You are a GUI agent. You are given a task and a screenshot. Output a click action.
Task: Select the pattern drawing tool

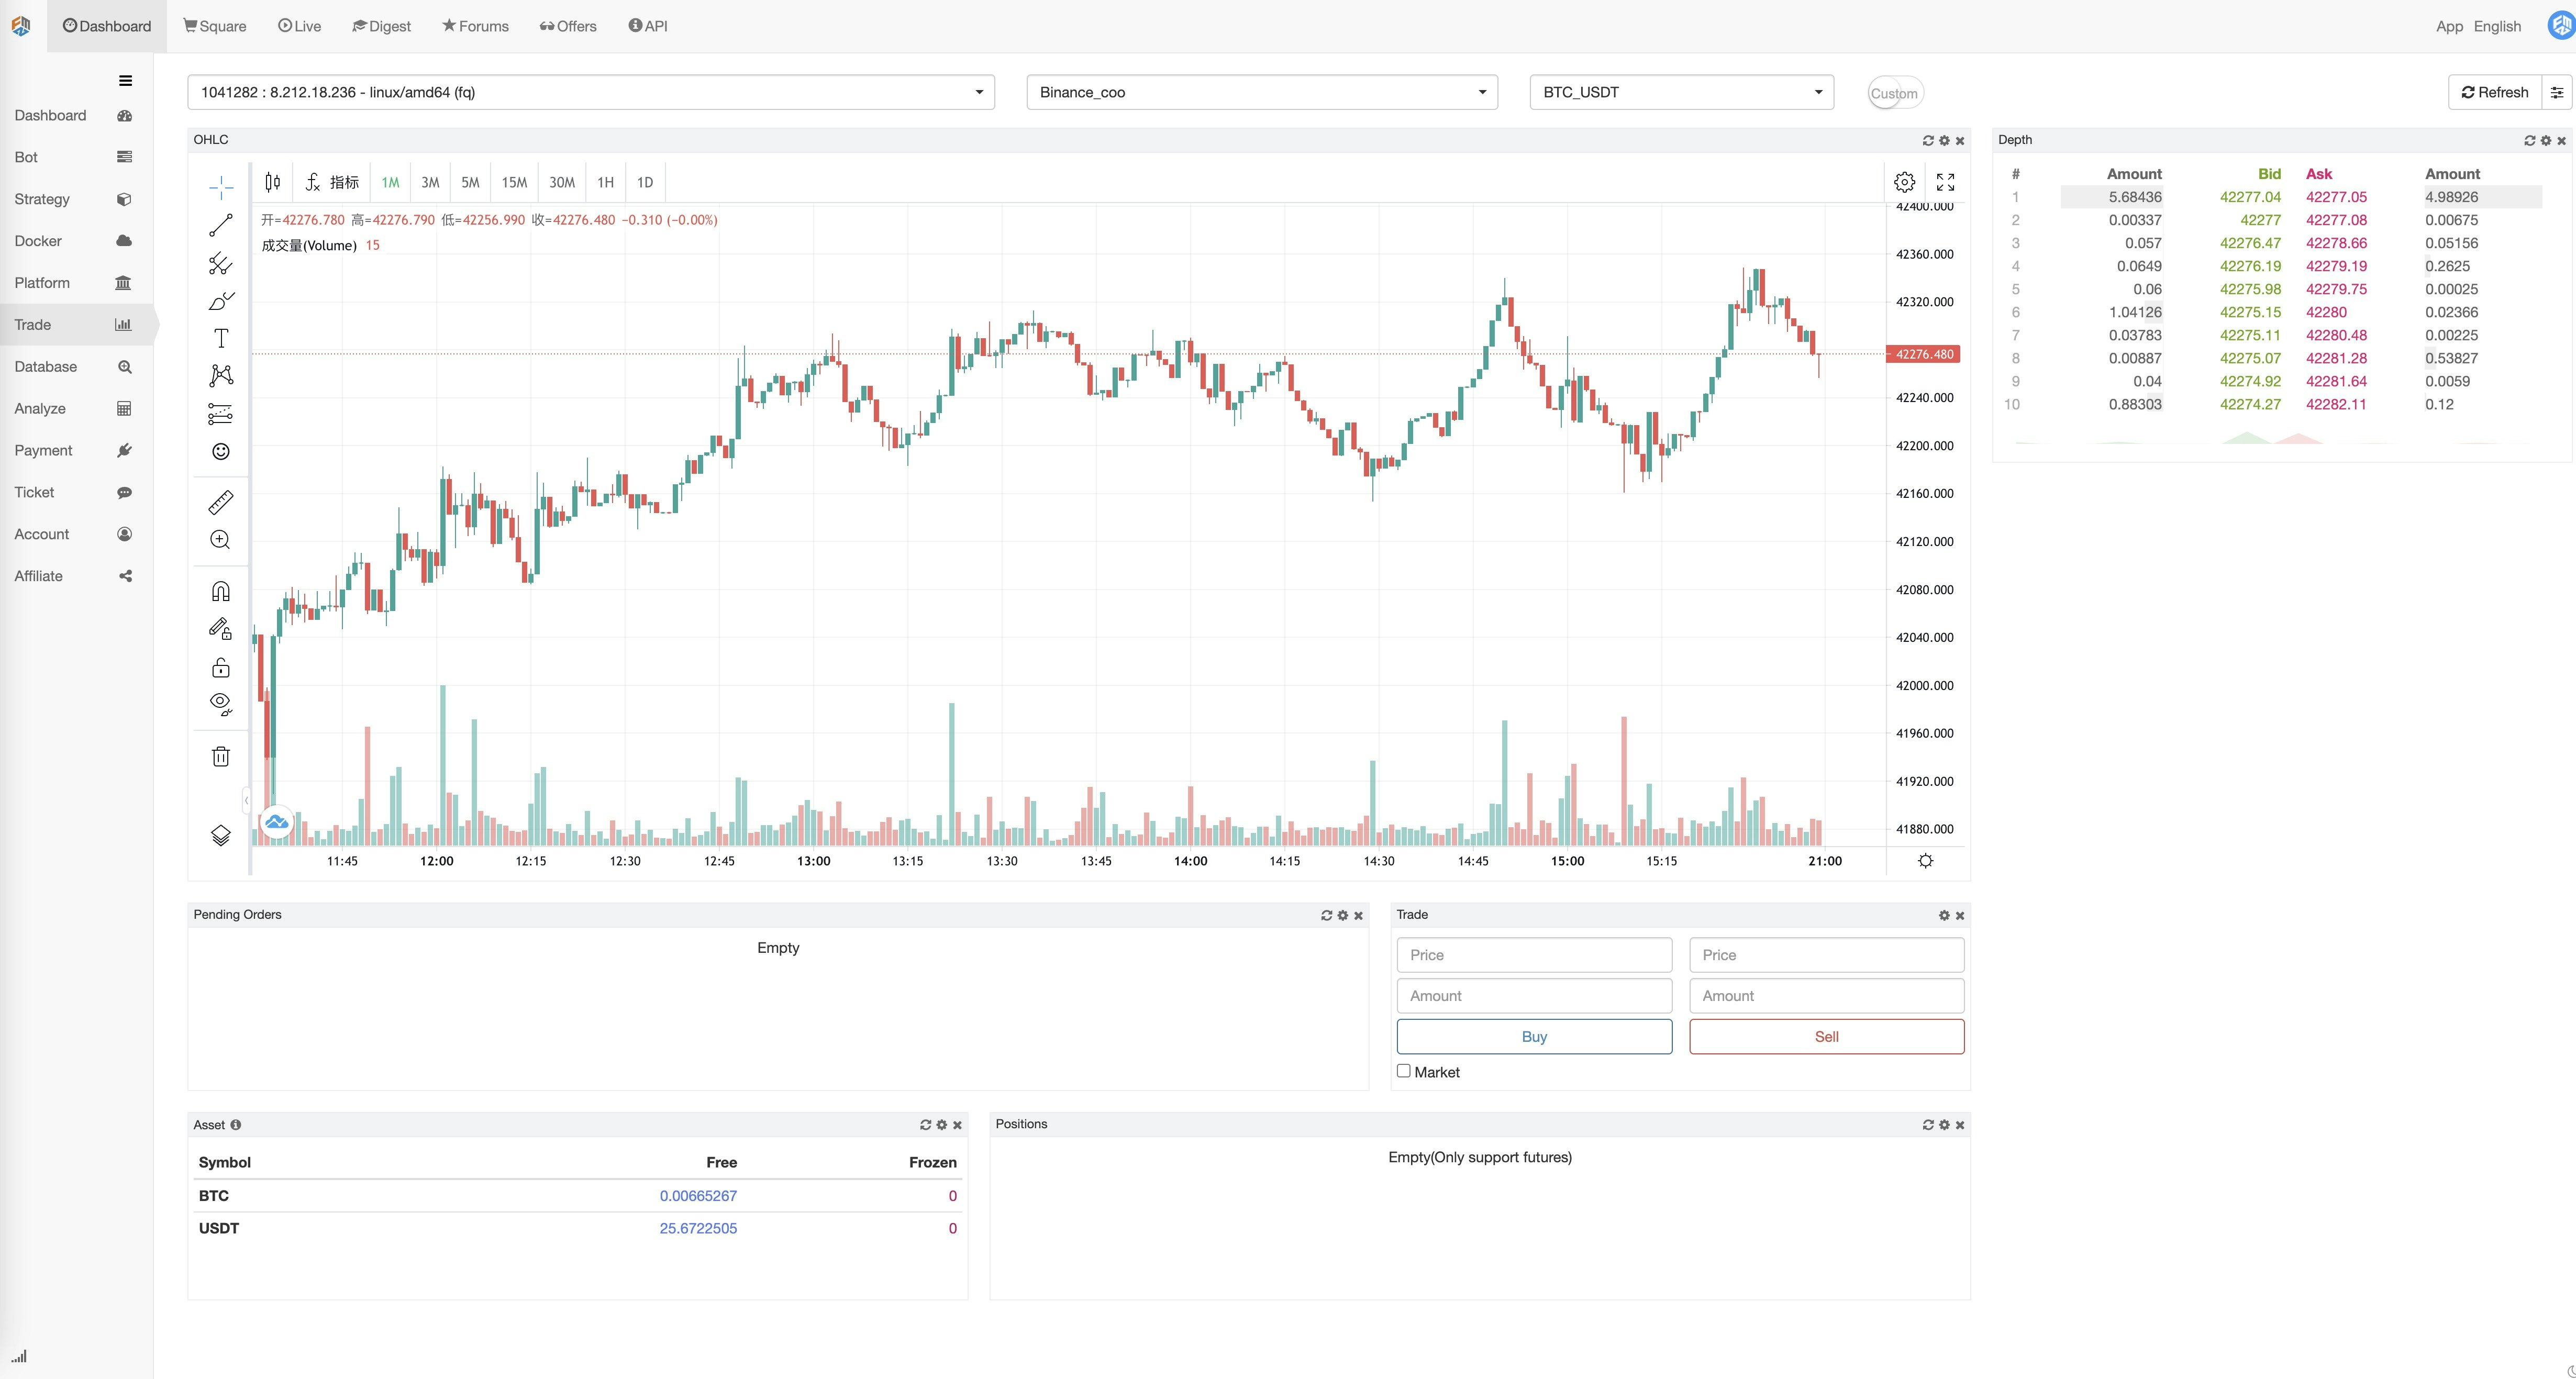[x=221, y=376]
